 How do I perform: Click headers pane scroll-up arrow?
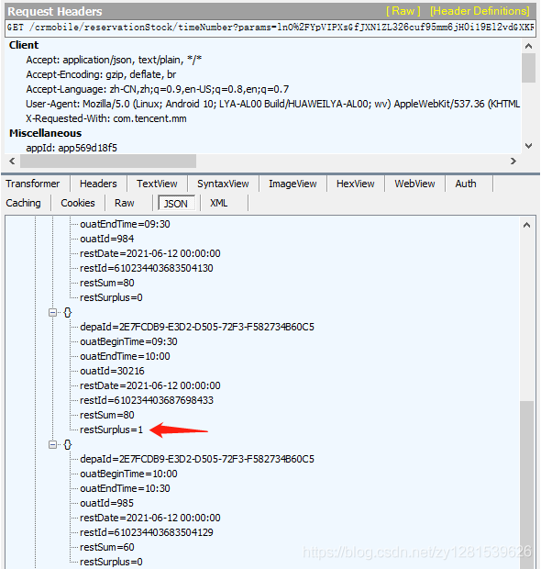pos(529,46)
